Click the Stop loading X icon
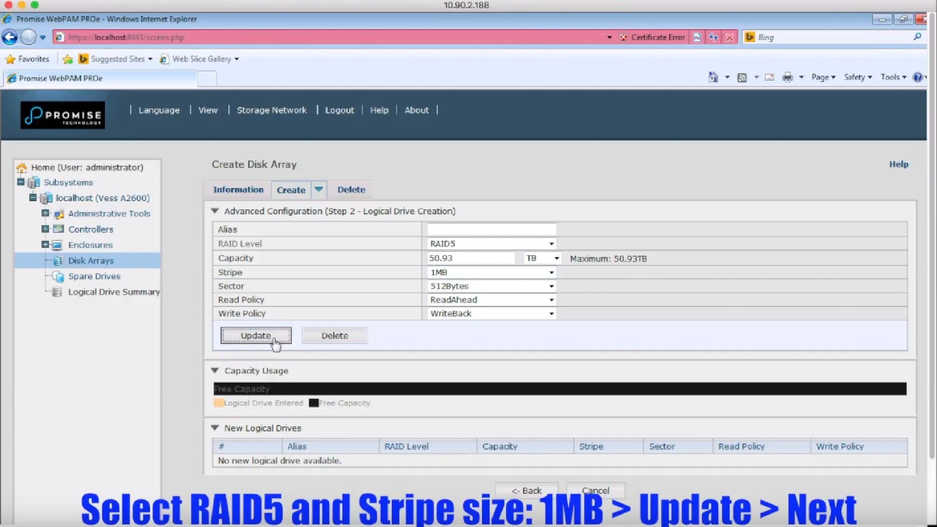Screen dimensions: 937x527 [x=730, y=37]
